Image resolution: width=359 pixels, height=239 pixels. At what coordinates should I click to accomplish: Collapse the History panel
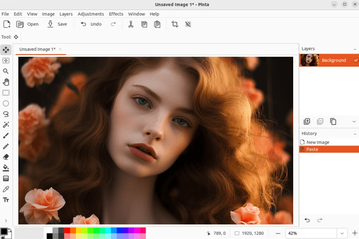pos(355,134)
